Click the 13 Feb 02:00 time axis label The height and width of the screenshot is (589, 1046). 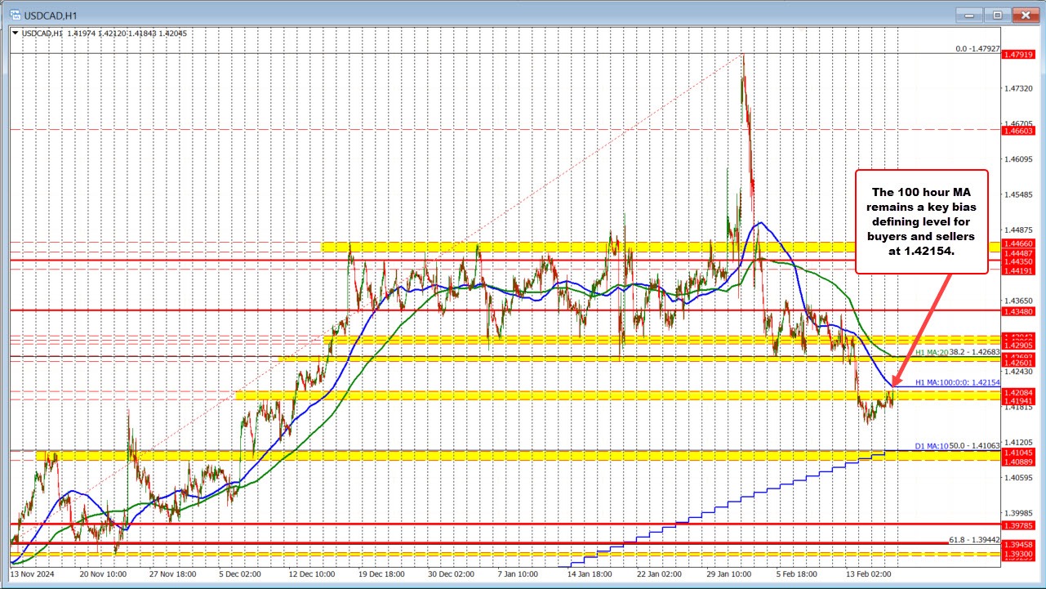[x=870, y=574]
